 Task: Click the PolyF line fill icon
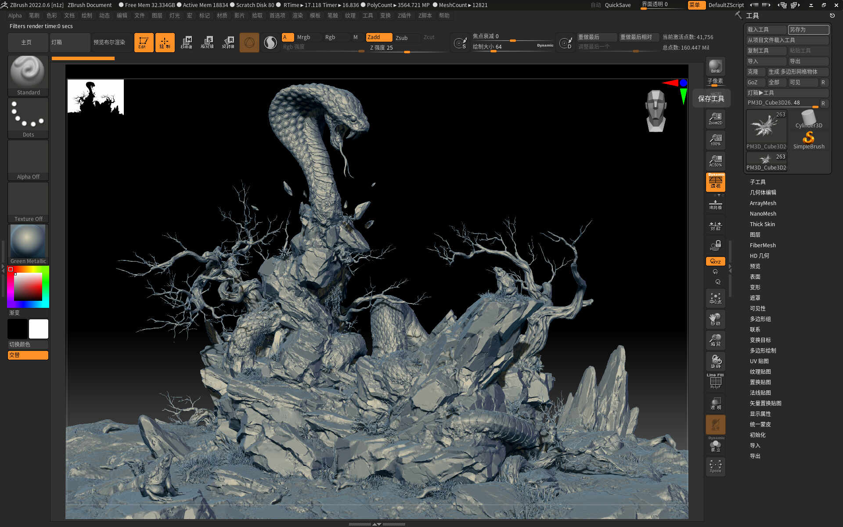(715, 382)
